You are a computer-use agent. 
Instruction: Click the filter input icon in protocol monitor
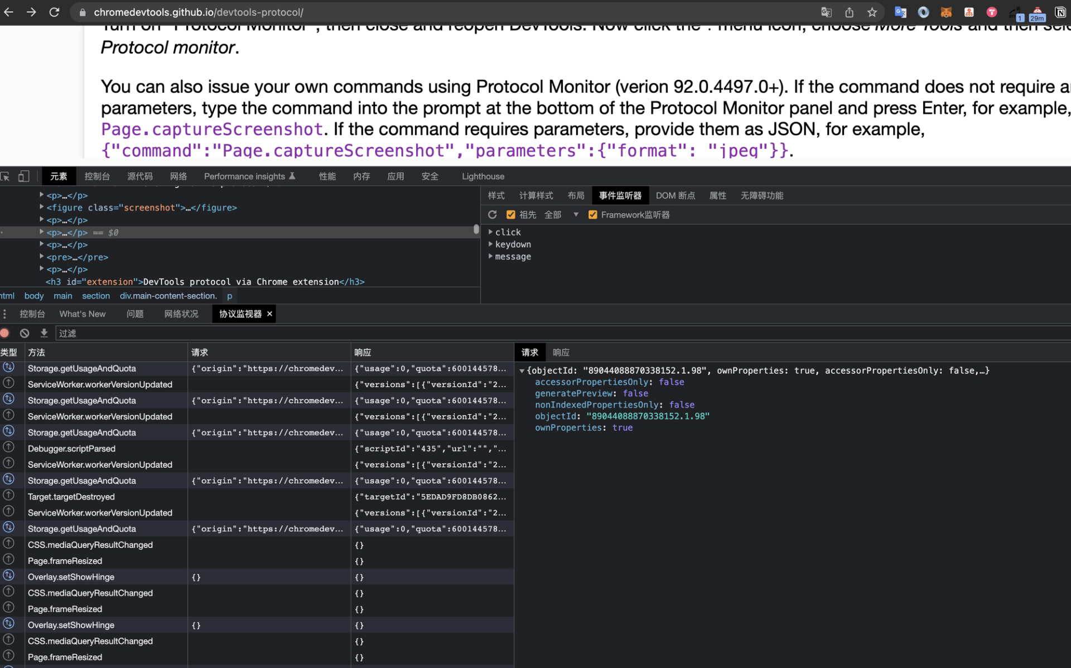tap(69, 333)
